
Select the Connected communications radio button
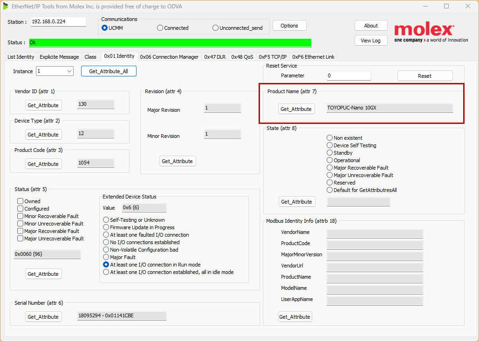[160, 28]
